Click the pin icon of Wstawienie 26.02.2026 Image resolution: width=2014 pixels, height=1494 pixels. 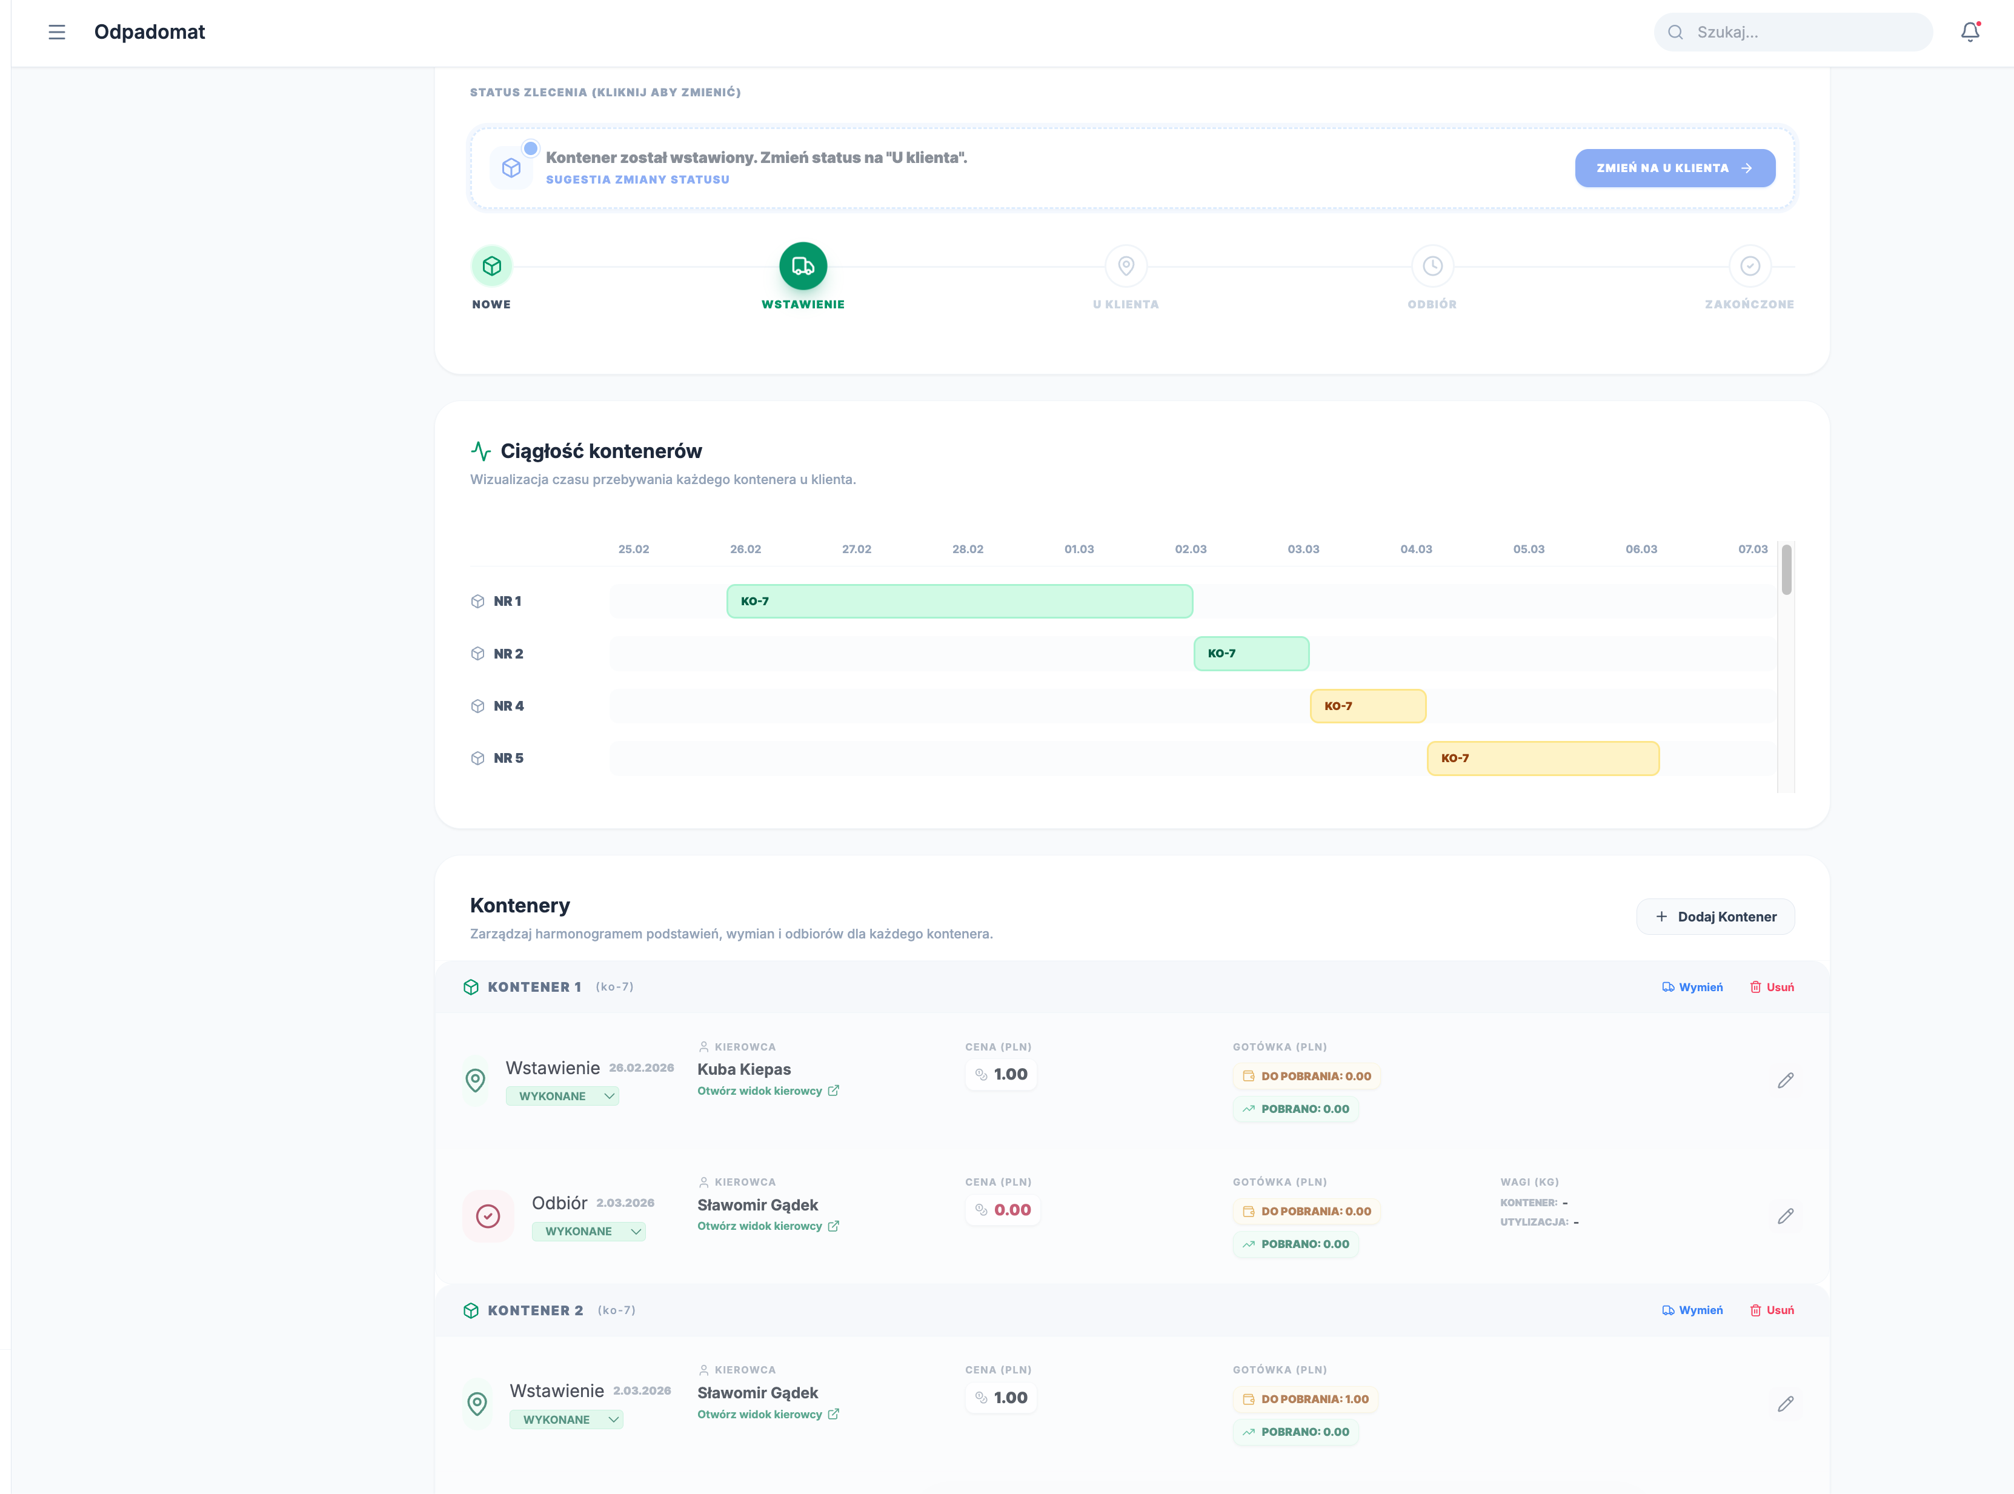coord(476,1080)
